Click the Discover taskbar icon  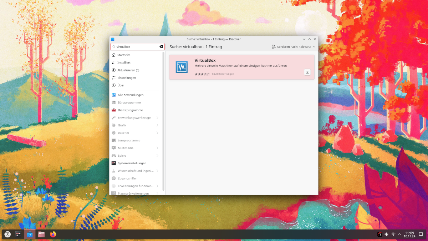pos(30,234)
